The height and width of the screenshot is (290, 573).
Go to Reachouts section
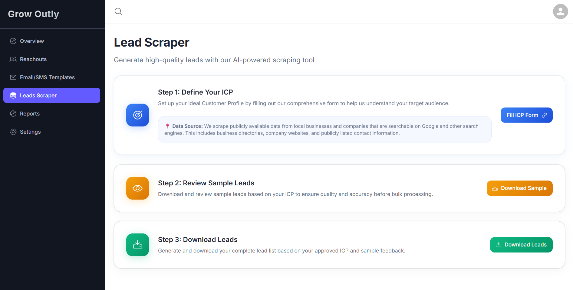(x=33, y=59)
